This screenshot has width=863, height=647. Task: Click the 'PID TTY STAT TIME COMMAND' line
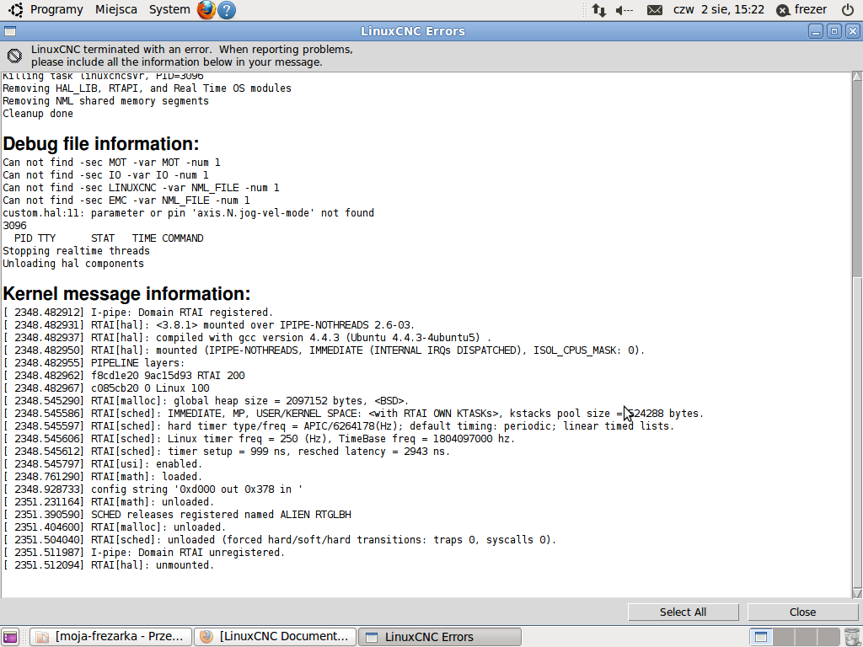(109, 238)
